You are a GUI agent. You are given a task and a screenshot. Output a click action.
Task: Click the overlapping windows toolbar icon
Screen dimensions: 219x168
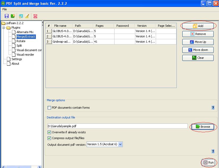(21, 16)
